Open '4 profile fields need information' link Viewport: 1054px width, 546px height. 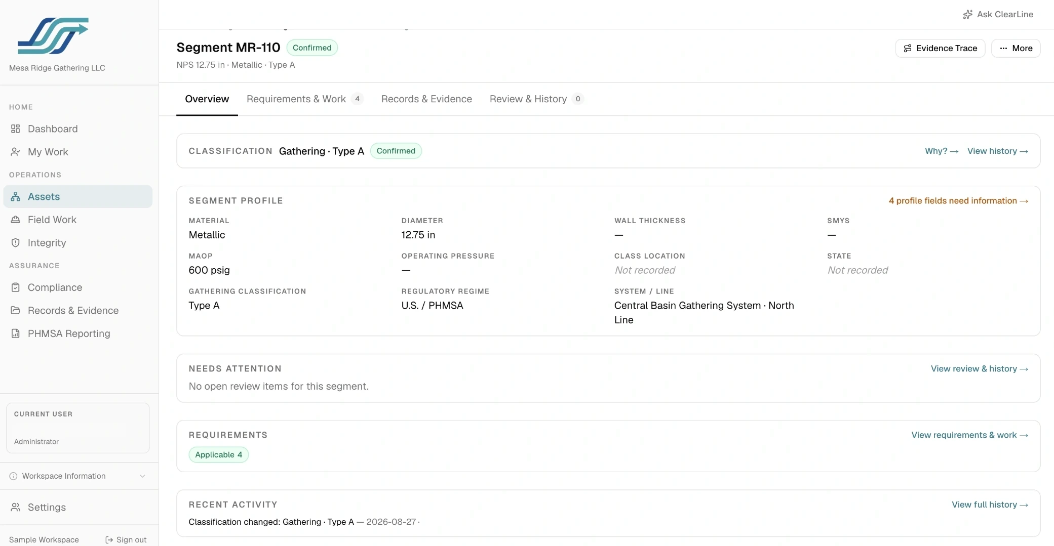click(958, 201)
